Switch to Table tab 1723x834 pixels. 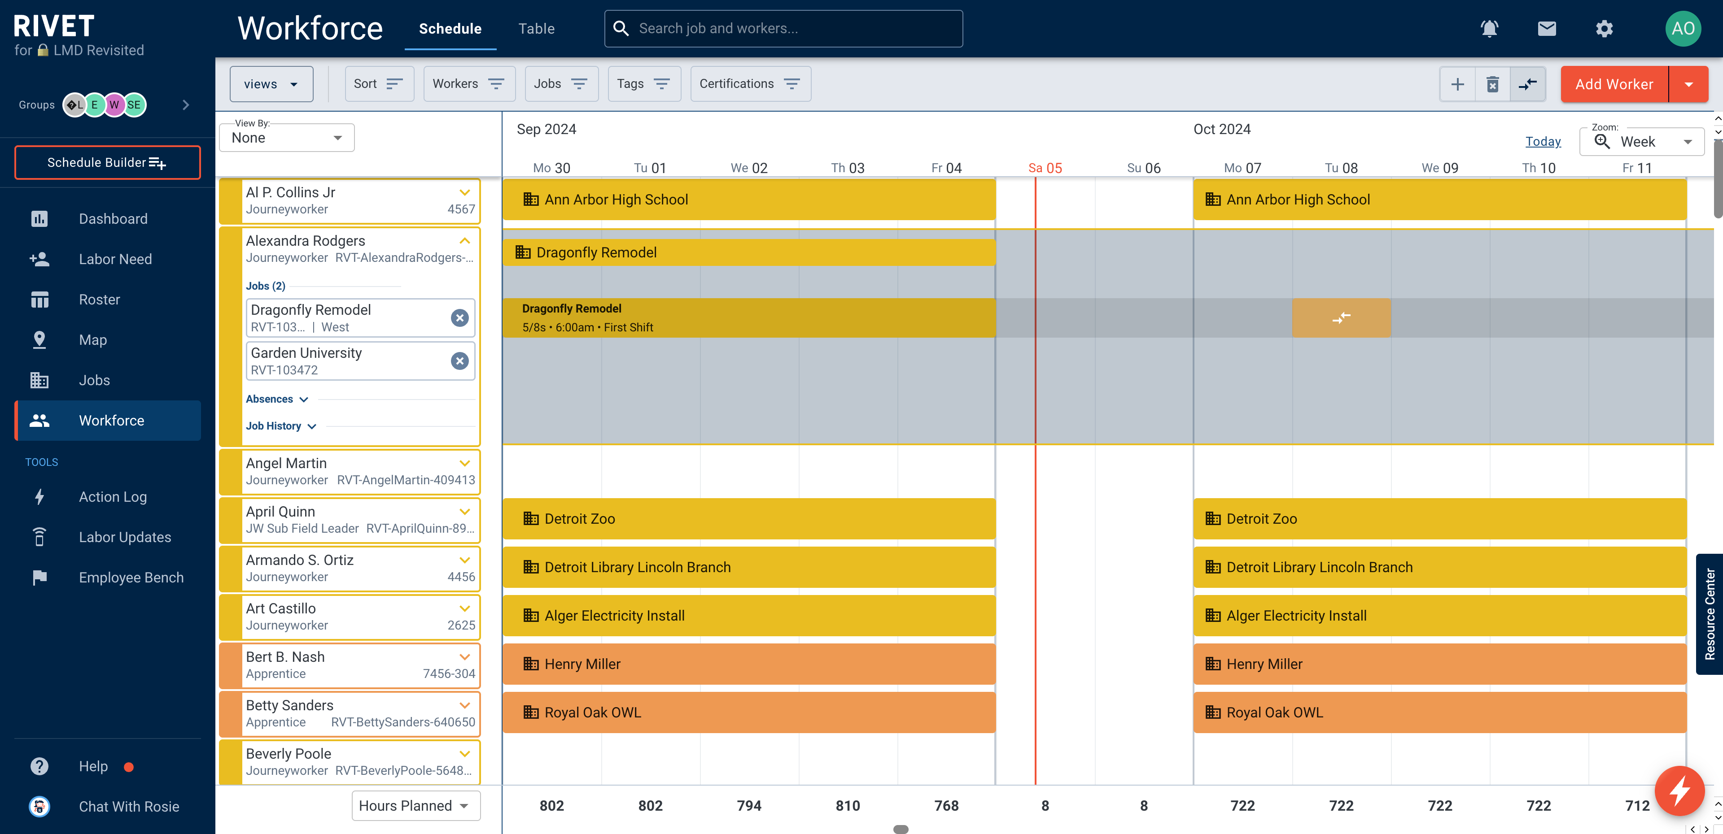[x=537, y=29]
